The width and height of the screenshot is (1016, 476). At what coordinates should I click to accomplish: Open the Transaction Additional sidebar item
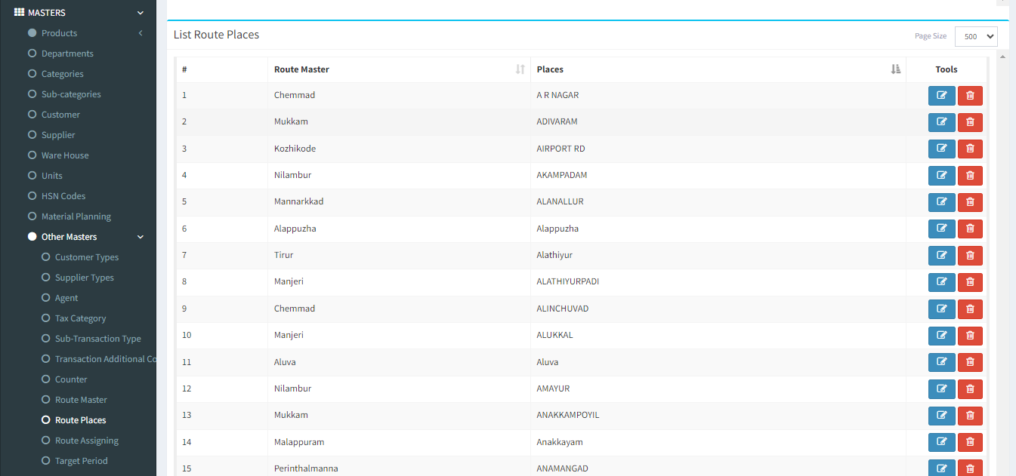106,359
